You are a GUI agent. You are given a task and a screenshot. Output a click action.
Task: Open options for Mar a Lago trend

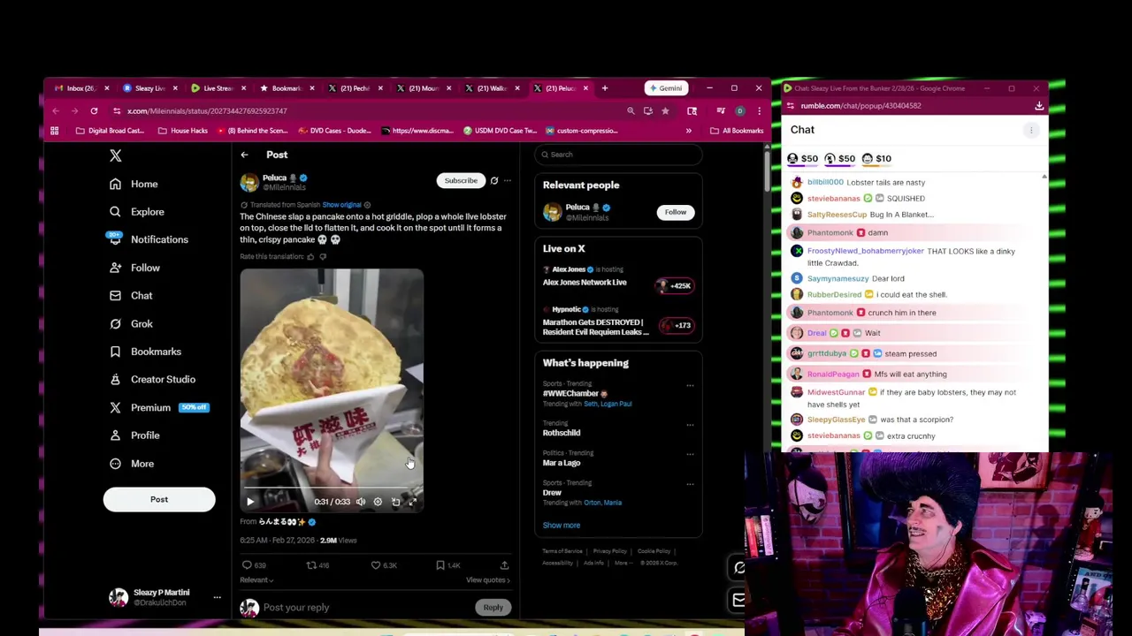click(x=690, y=454)
